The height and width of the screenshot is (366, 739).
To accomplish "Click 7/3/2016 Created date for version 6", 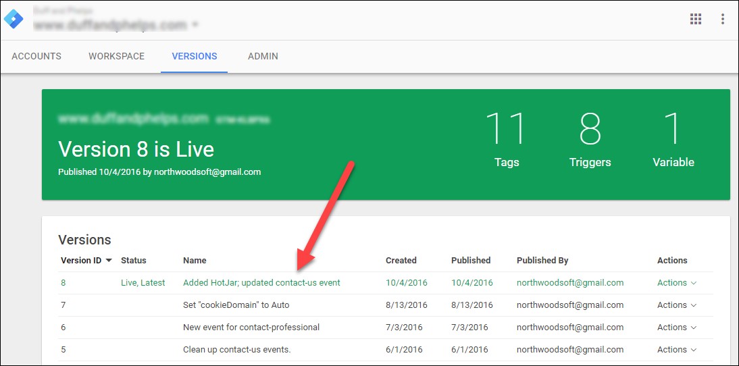I will click(404, 327).
